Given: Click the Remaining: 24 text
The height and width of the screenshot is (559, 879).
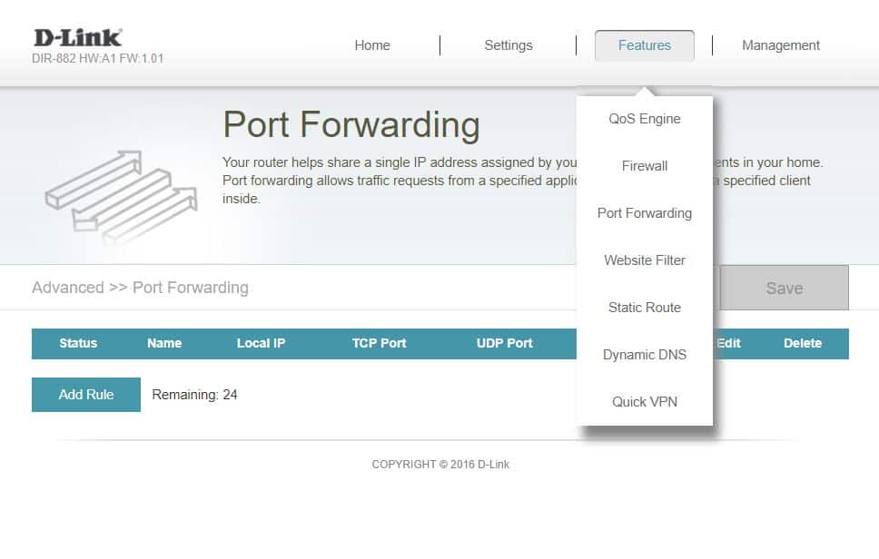Looking at the screenshot, I should (194, 395).
